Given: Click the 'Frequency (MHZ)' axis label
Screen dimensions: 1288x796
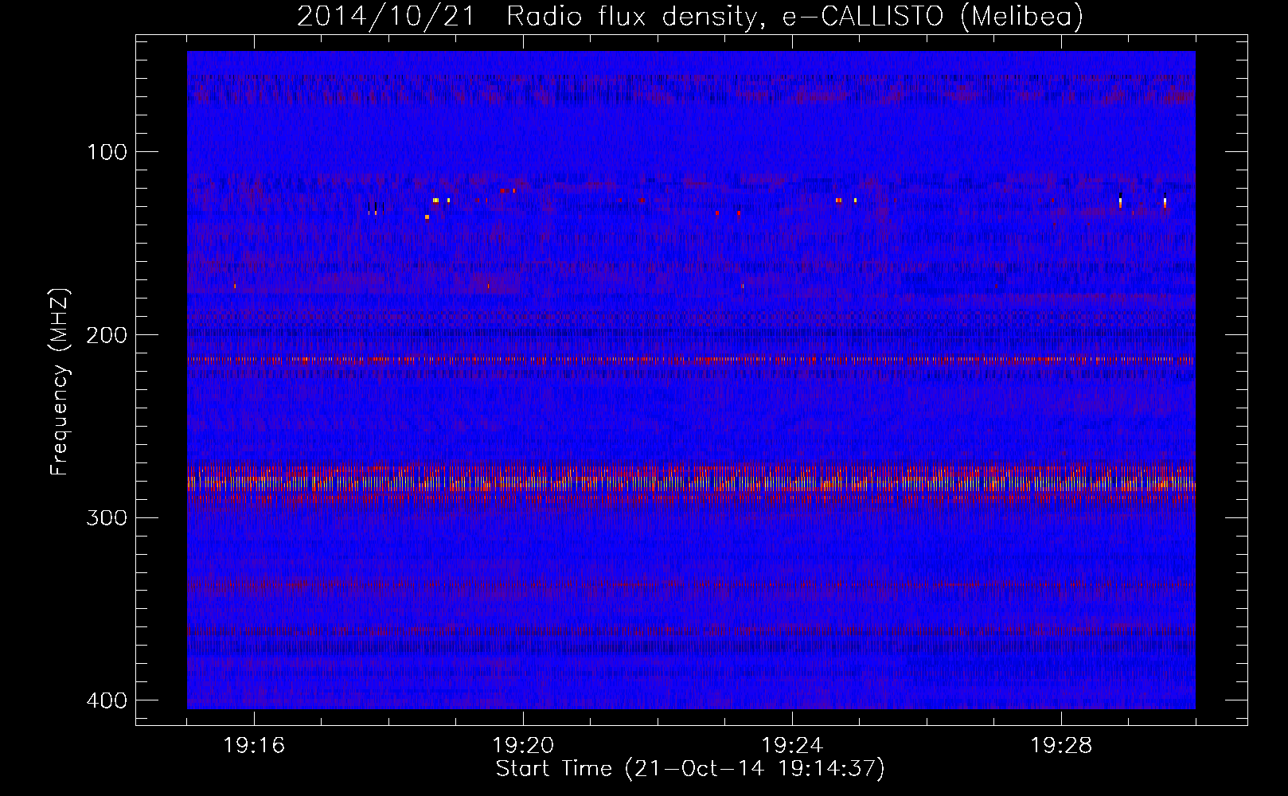Looking at the screenshot, I should coord(60,382).
